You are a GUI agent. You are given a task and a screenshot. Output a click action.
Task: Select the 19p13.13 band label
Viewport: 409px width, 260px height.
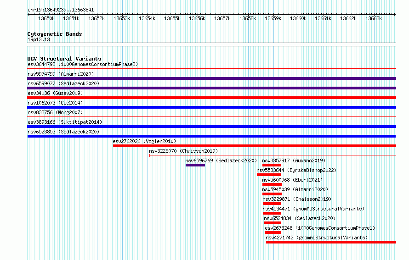tap(39, 39)
